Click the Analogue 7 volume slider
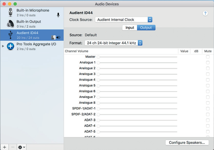 point(137,97)
